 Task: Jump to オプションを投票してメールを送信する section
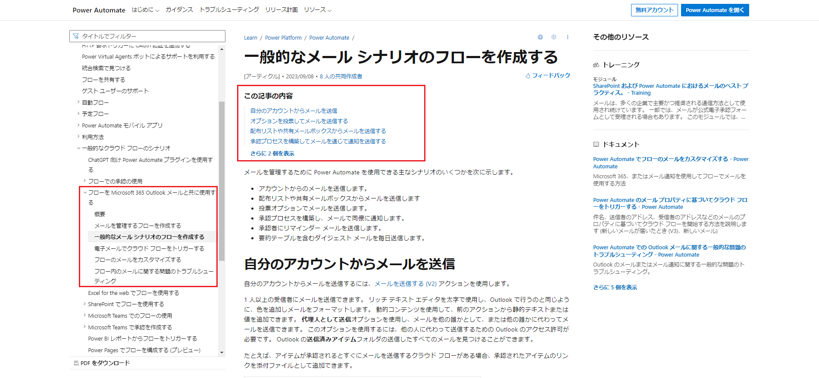pos(299,121)
